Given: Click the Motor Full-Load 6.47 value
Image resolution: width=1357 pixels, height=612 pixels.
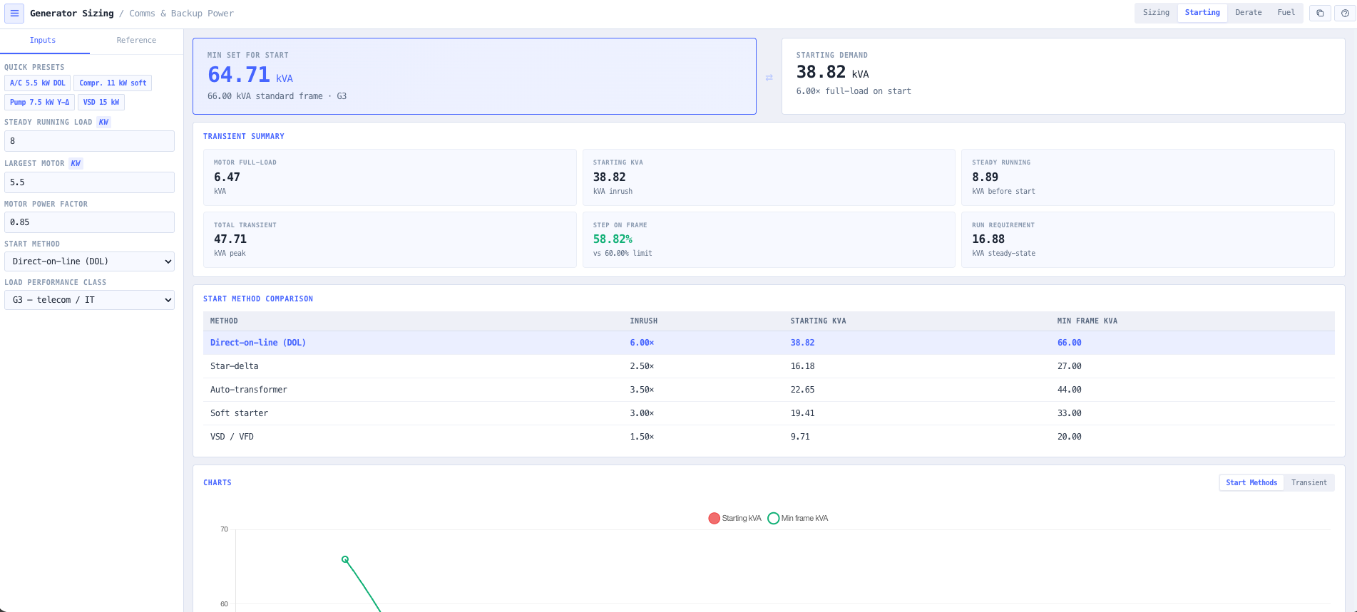Looking at the screenshot, I should click(x=227, y=177).
